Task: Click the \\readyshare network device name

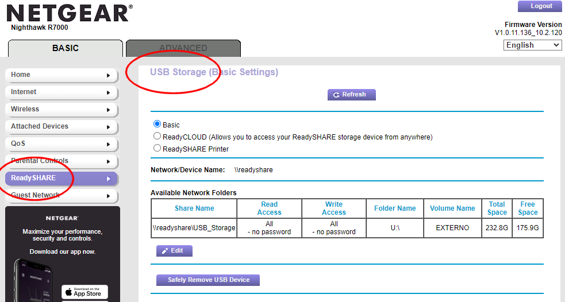Action: click(253, 170)
